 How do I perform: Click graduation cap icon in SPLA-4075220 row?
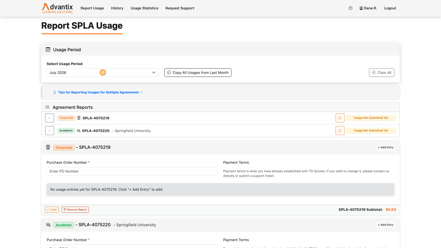pos(79,131)
